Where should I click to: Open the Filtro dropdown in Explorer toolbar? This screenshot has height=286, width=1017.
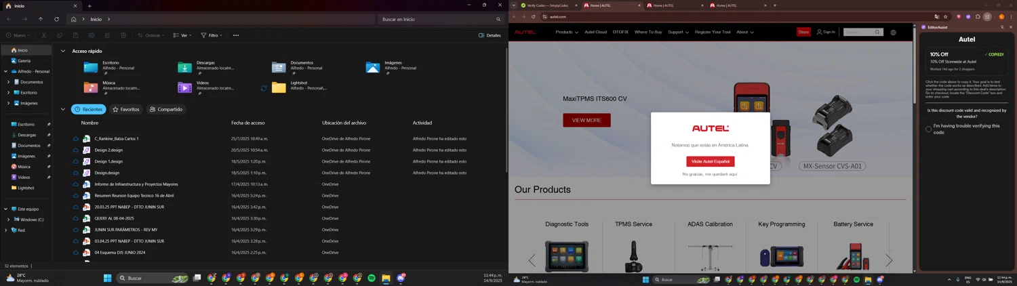tap(212, 35)
